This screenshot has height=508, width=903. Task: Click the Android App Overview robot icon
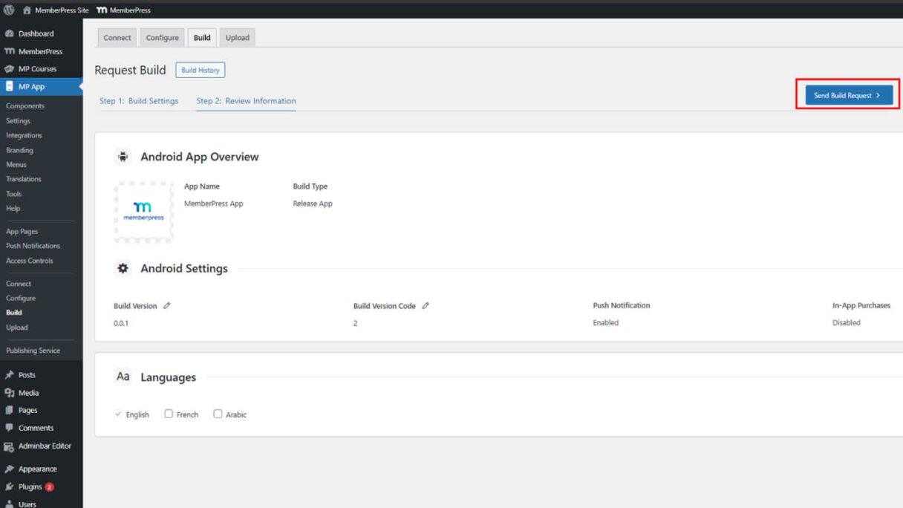[x=123, y=156]
